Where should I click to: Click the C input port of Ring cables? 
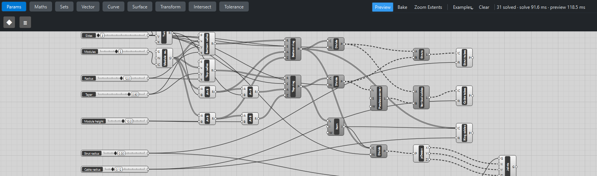457,128
